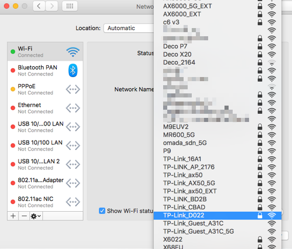This screenshot has width=292, height=249.
Task: Choose the Deco X20 network
Action: (217, 55)
